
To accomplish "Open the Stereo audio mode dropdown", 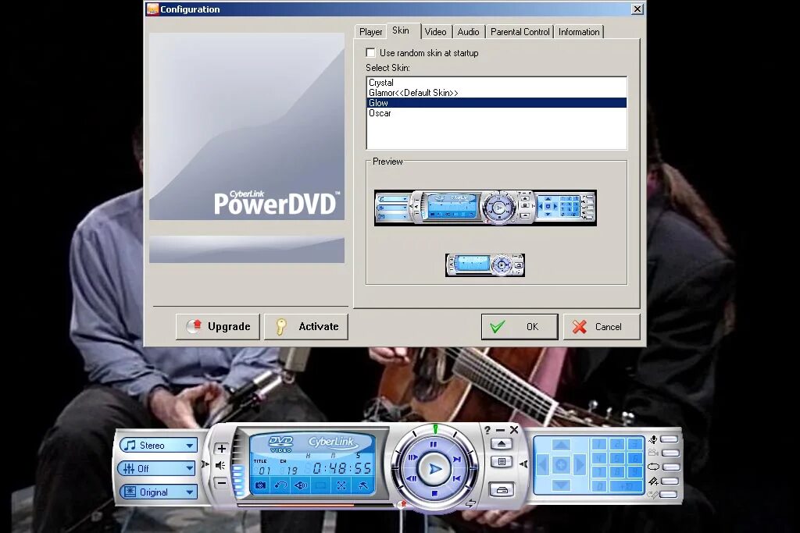I will point(158,446).
